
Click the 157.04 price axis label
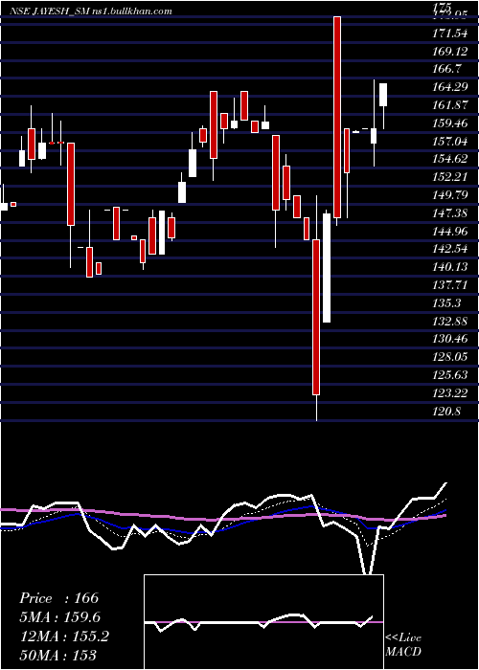(449, 142)
